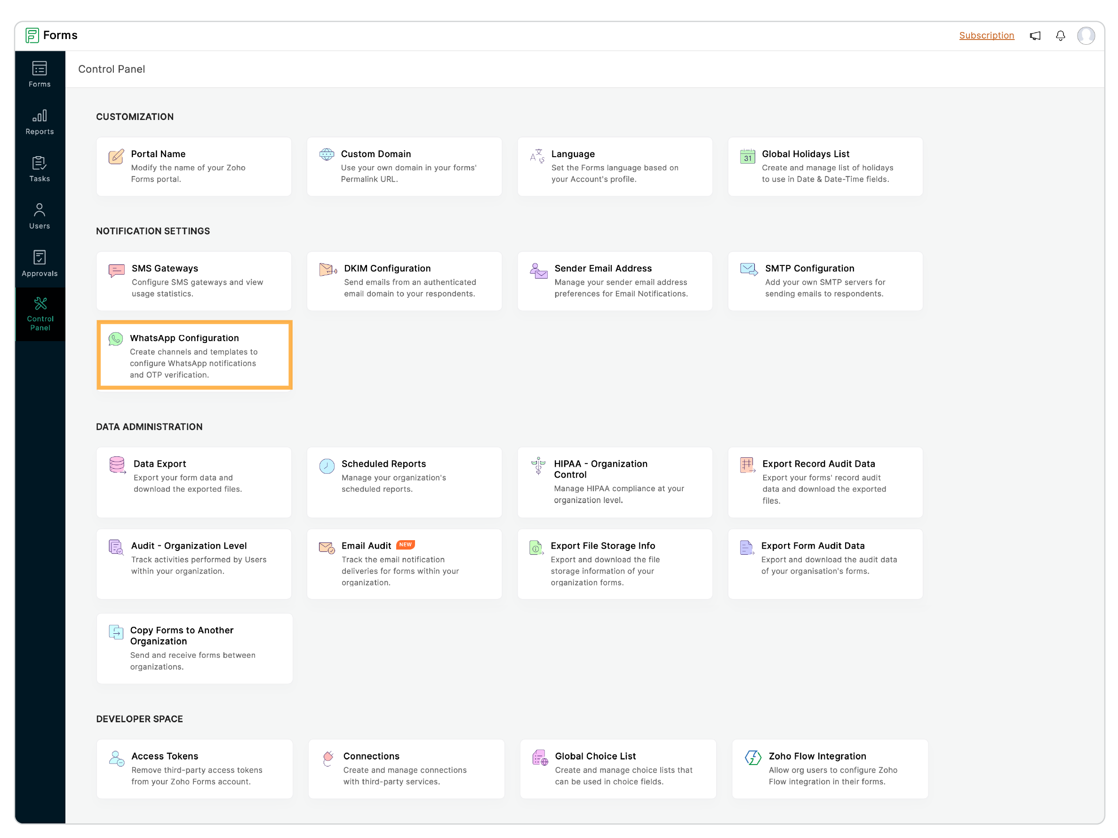Viewport: 1118px width, 838px height.
Task: Open the Access Tokens card
Action: tap(194, 768)
